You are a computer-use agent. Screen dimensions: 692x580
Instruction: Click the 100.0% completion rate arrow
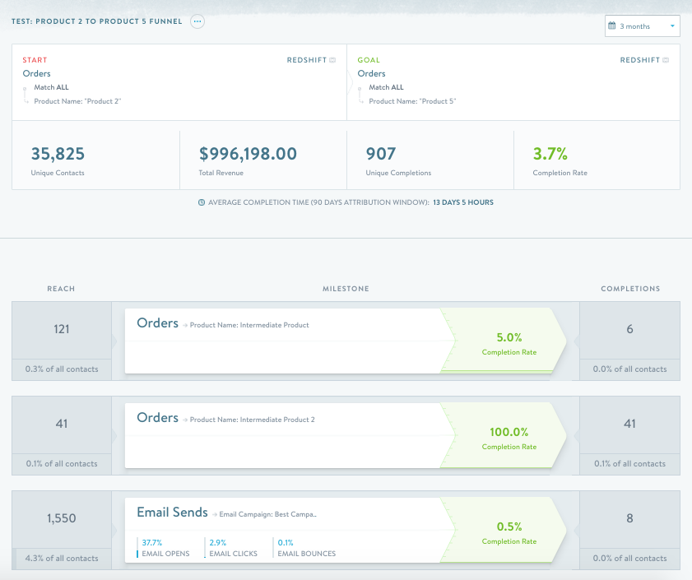tap(504, 435)
